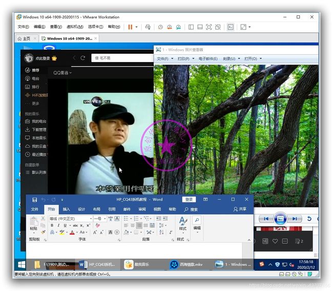
Task: Open ribbon display options icon in Word
Action: coord(205,199)
